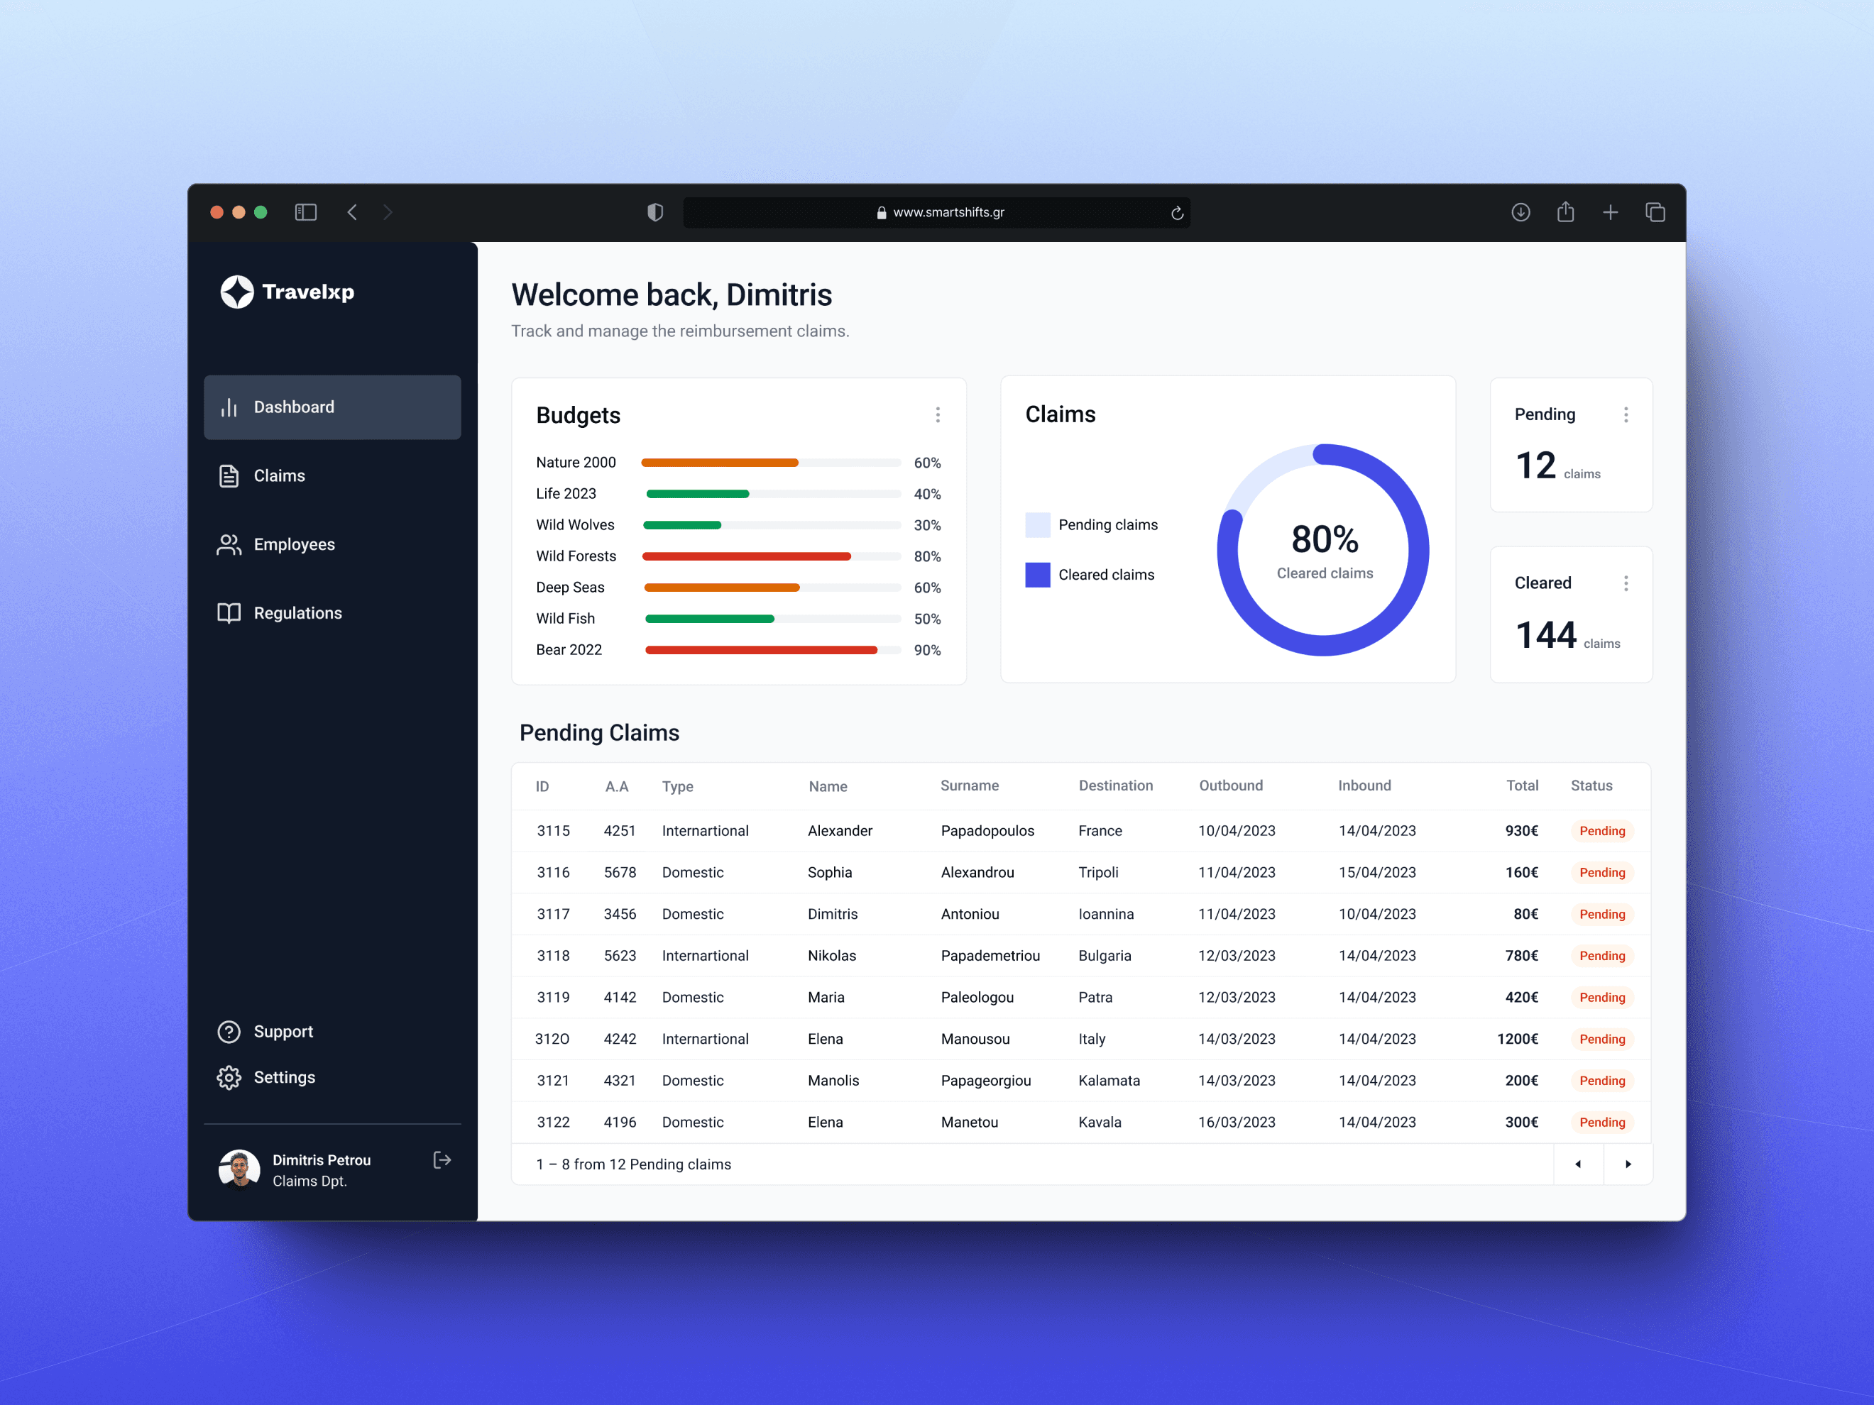Click the Wild Forests budget progress bar

771,556
